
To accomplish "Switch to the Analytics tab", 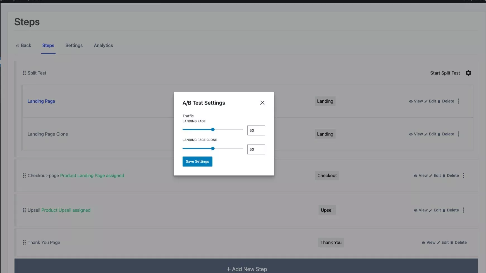I will (x=103, y=45).
